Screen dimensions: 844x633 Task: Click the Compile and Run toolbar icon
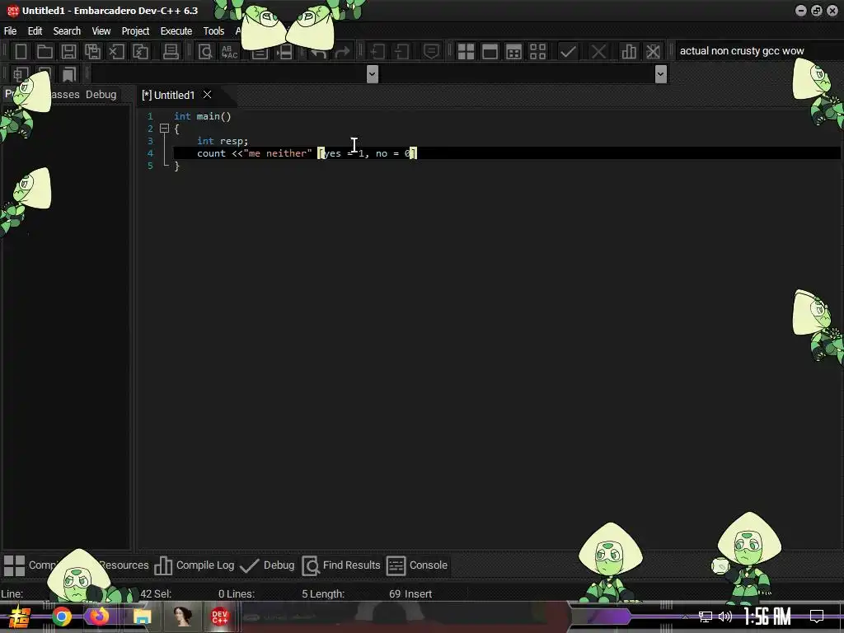513,52
